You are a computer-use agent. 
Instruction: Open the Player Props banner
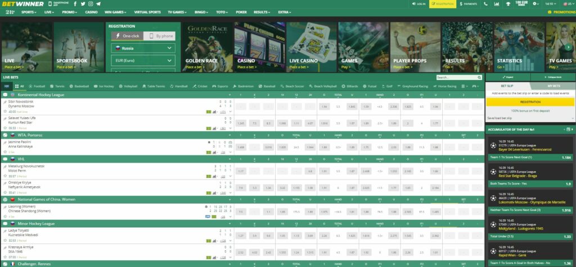click(415, 47)
